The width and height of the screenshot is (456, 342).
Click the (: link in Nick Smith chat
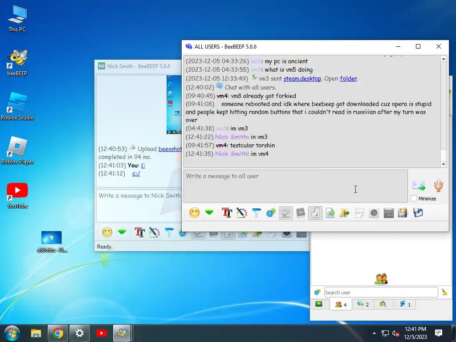pyautogui.click(x=143, y=166)
